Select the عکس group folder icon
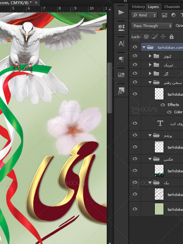 pos(156,159)
